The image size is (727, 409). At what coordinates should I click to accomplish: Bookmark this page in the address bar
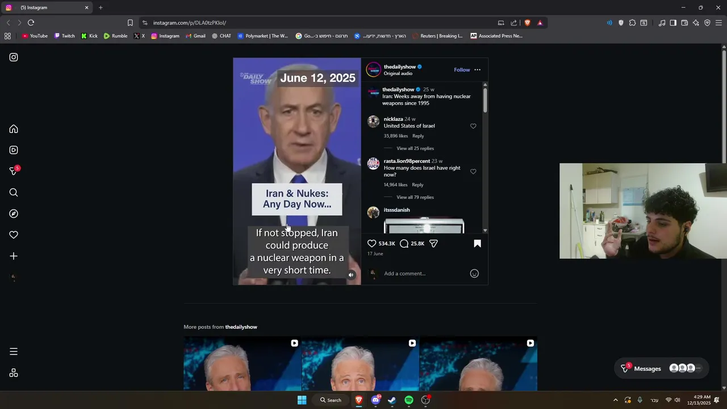point(130,23)
